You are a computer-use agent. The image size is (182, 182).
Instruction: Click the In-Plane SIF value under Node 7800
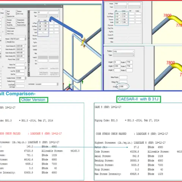click(x=118, y=14)
